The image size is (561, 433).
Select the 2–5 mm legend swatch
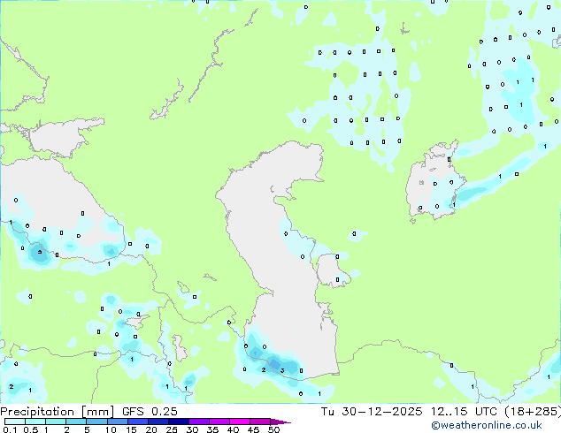(76, 422)
